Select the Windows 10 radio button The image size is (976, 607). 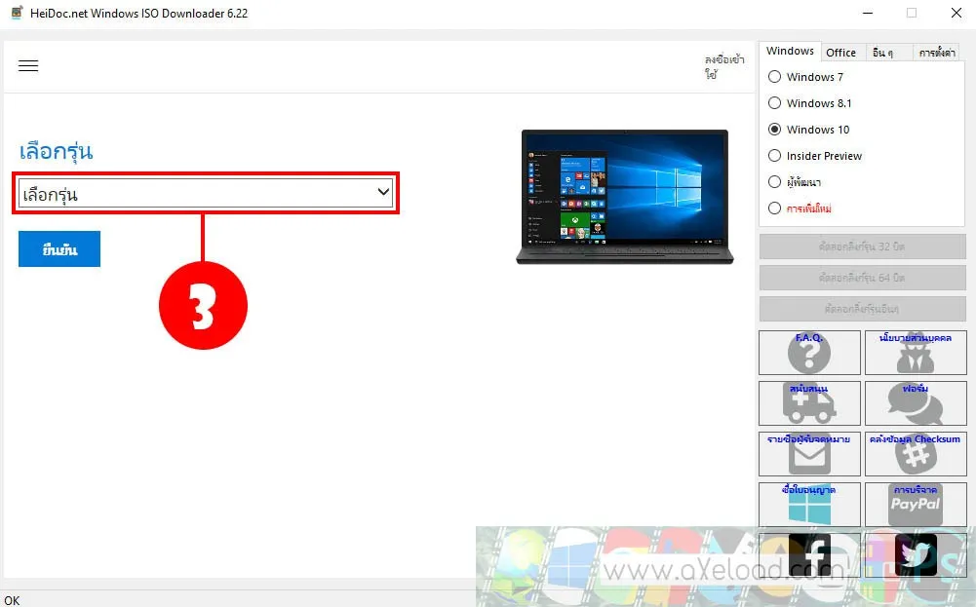click(x=774, y=130)
